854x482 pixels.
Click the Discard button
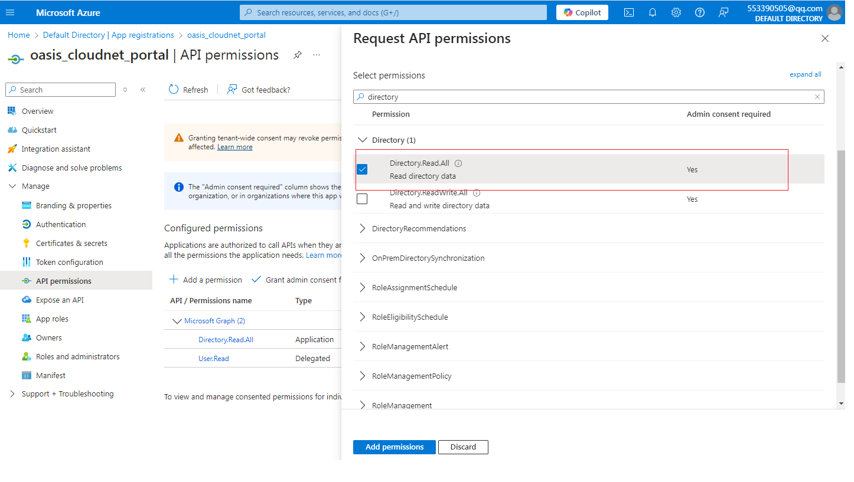[x=463, y=447]
